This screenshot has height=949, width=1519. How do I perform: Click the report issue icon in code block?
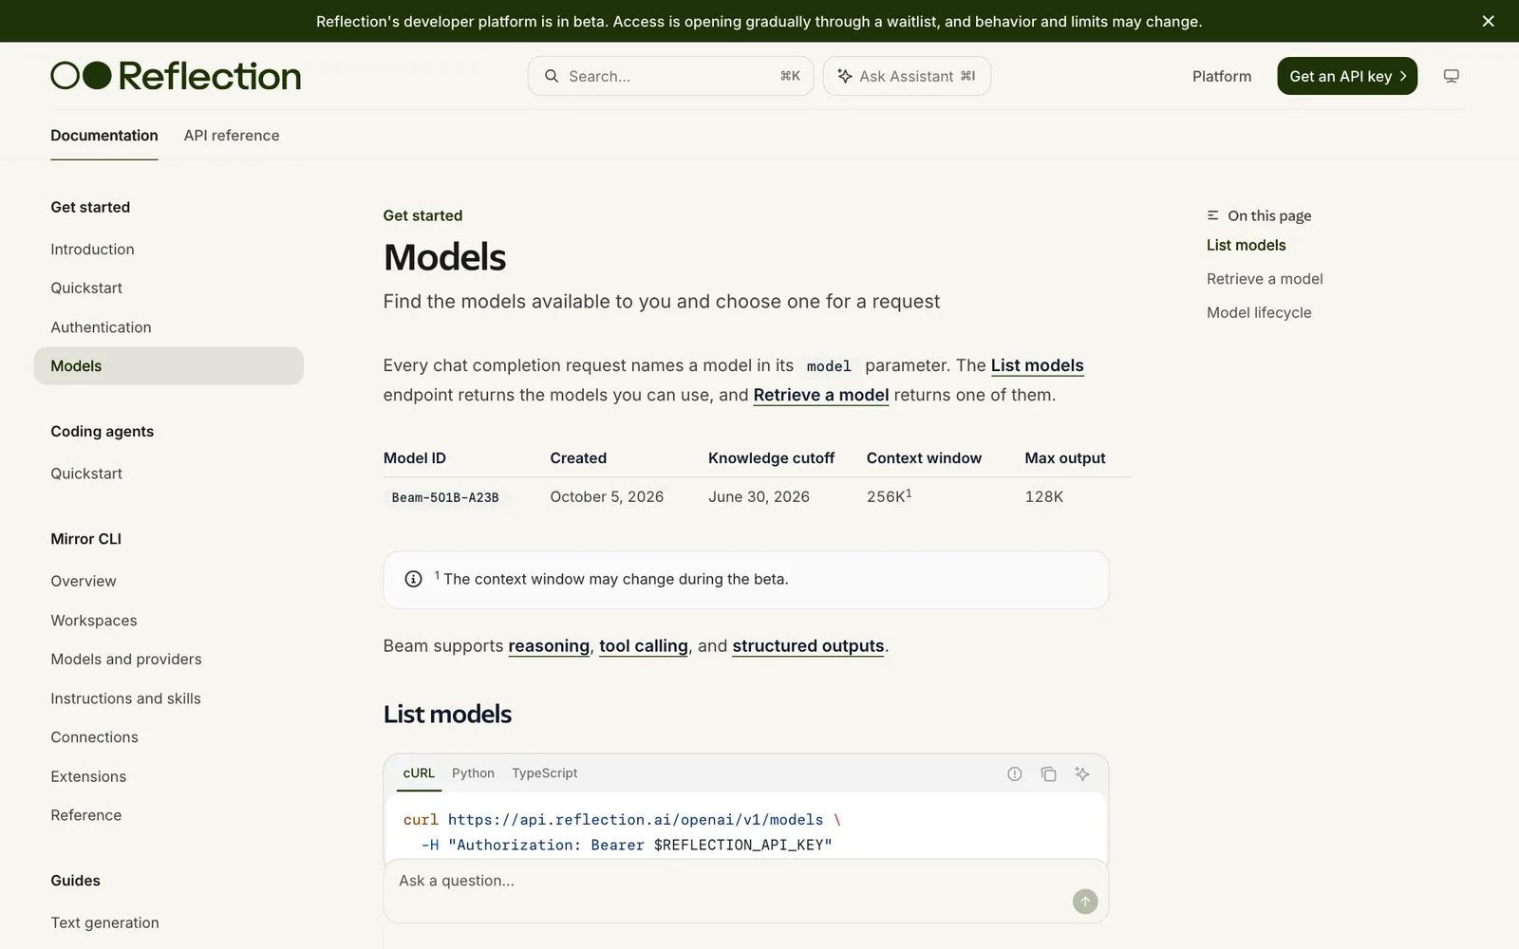(x=1015, y=773)
